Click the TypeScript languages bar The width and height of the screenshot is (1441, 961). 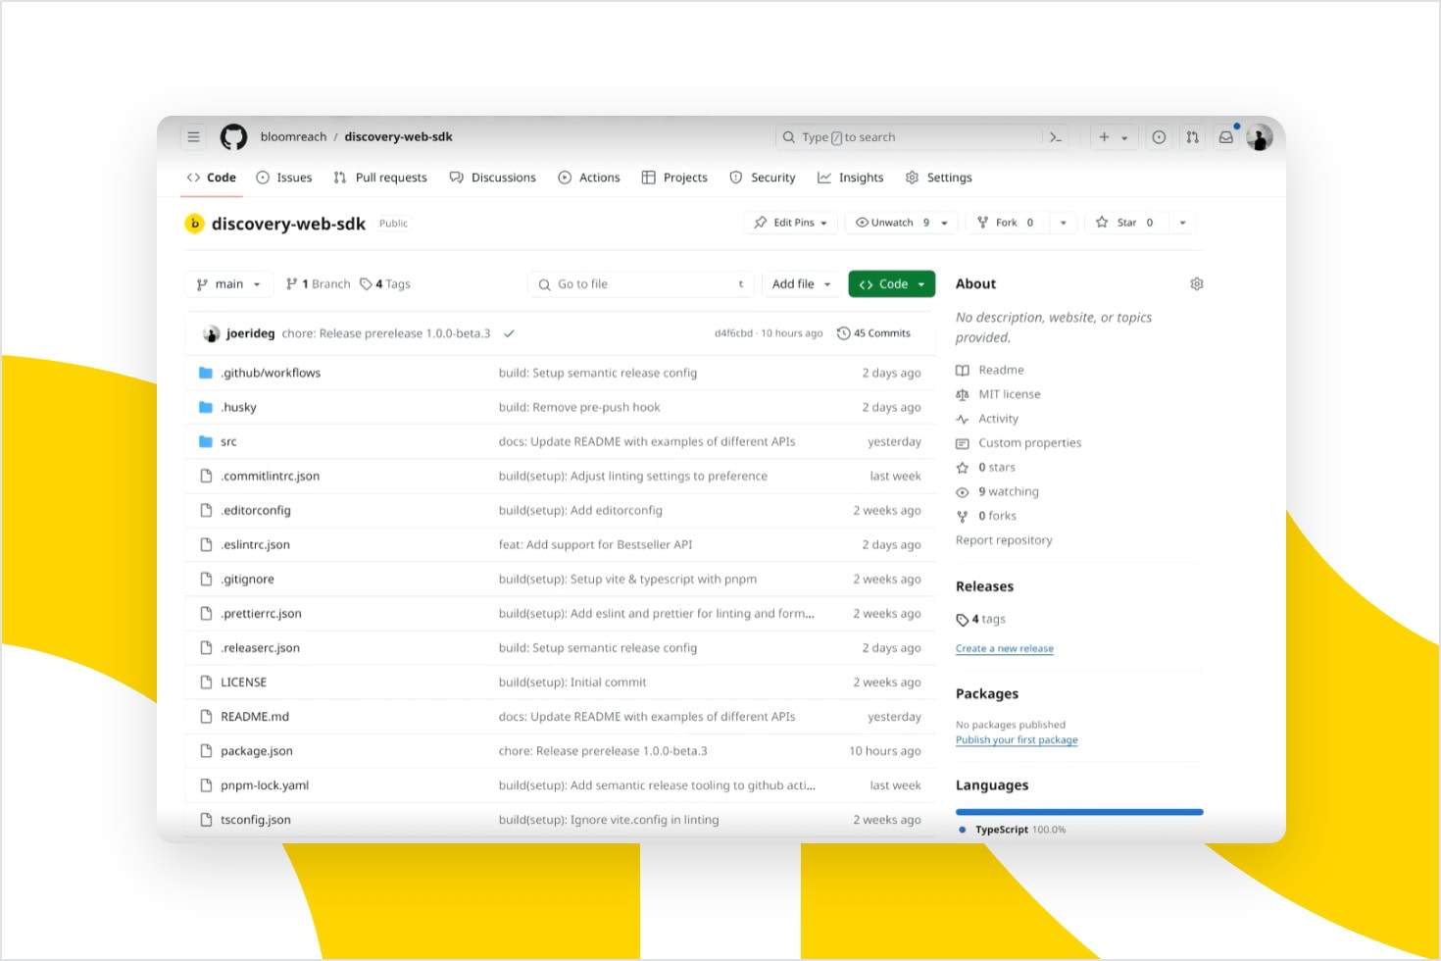(1078, 812)
